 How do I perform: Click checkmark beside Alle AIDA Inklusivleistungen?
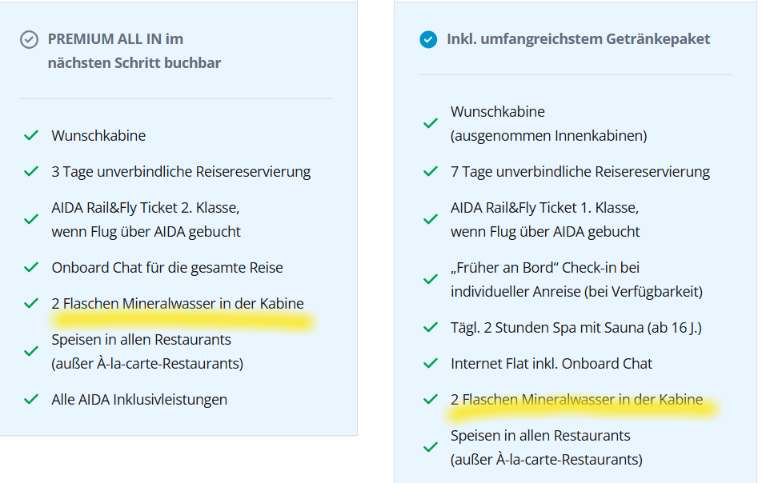(x=31, y=400)
